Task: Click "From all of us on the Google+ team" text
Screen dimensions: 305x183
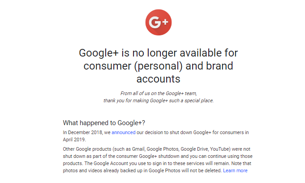Action: point(159,94)
